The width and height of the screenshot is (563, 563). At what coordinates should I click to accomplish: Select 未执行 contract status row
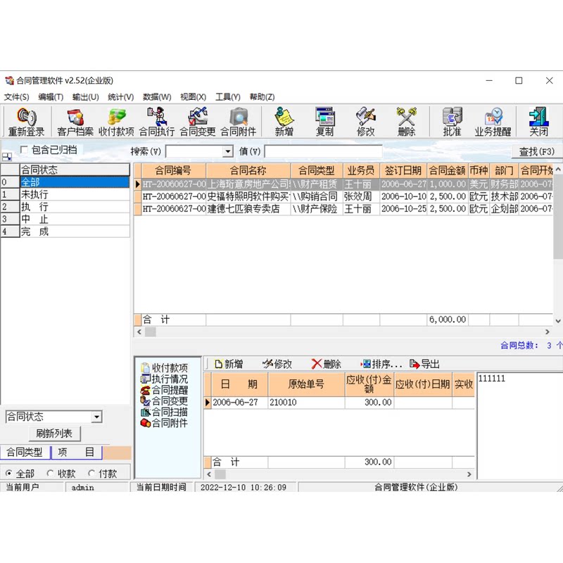(65, 195)
